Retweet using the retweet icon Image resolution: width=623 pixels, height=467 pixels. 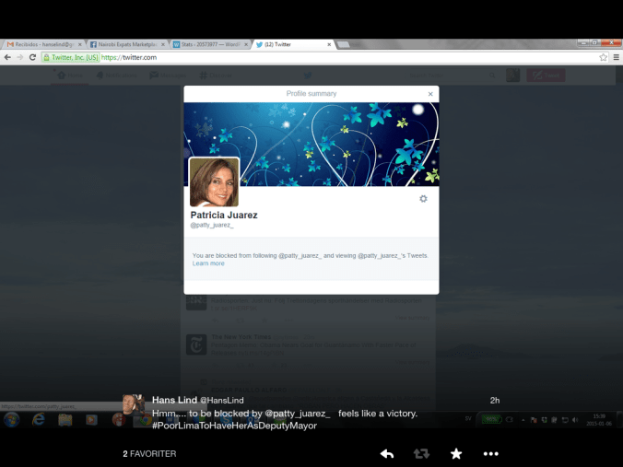click(x=421, y=453)
